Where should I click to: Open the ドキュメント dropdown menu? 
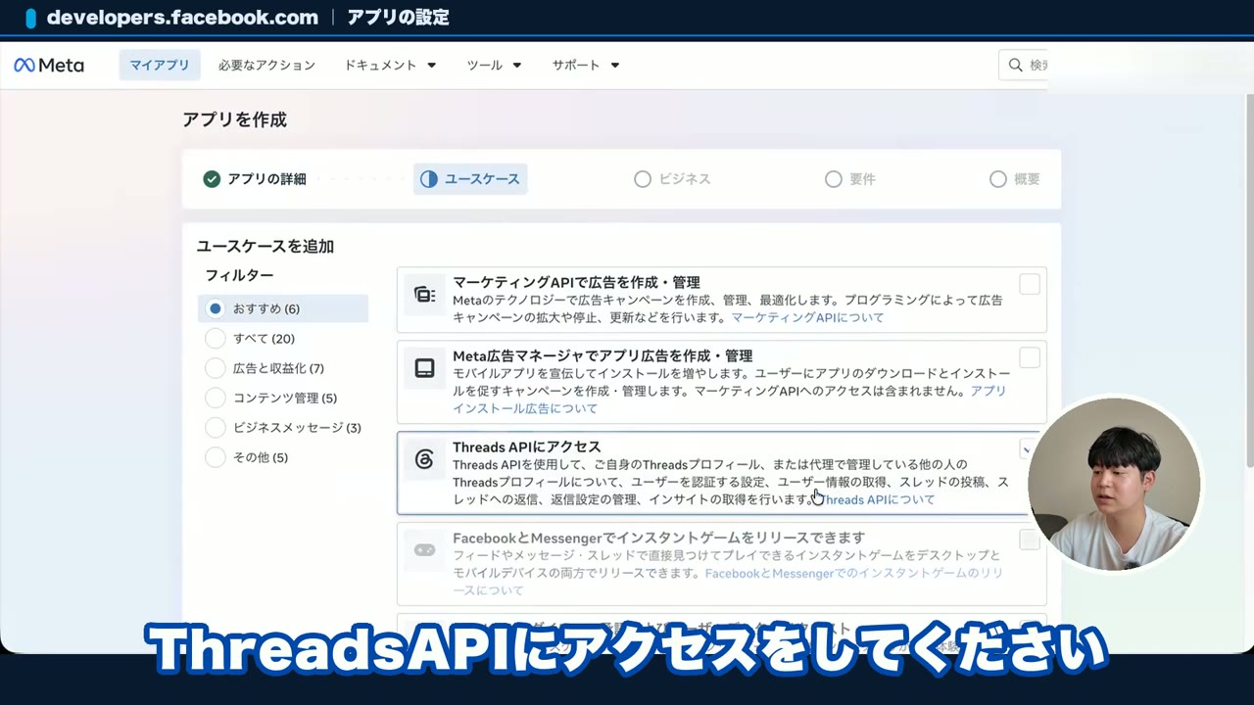390,66
